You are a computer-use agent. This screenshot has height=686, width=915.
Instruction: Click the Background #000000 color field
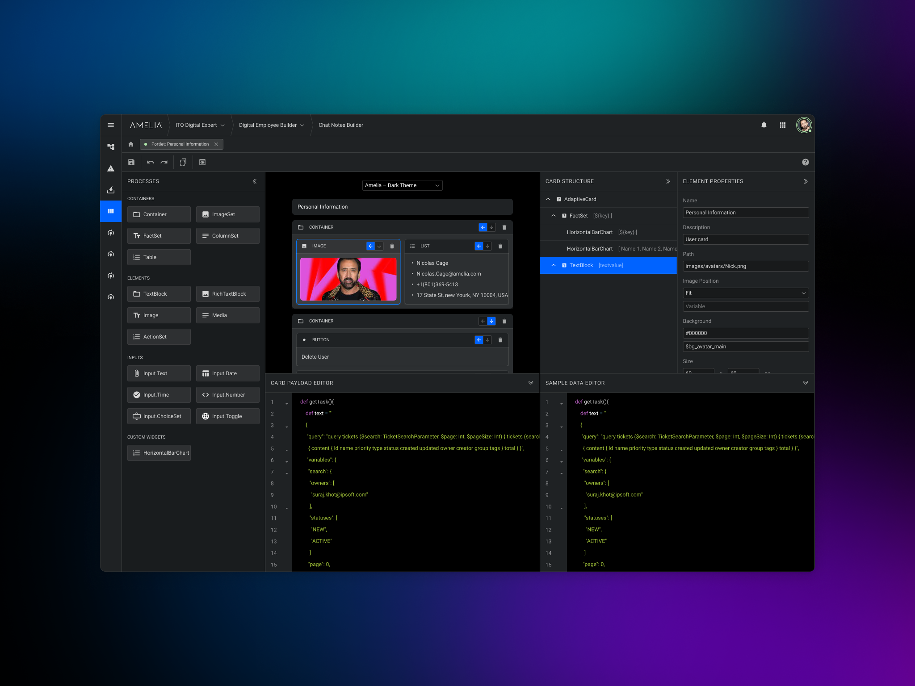coord(745,333)
